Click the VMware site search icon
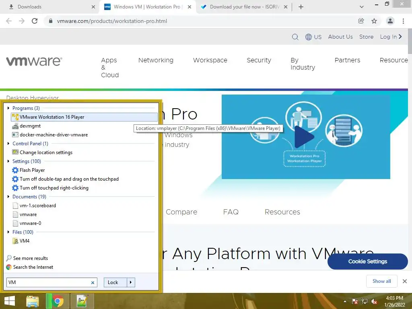Image resolution: width=412 pixels, height=309 pixels. (x=295, y=37)
